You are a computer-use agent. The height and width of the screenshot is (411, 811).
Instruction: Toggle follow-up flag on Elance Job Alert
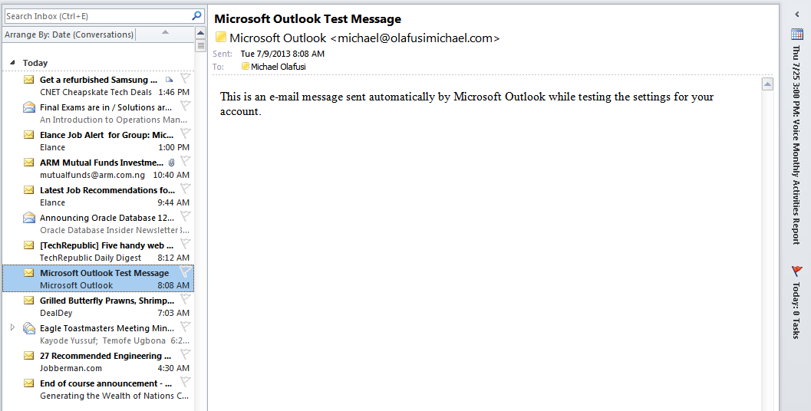[185, 133]
